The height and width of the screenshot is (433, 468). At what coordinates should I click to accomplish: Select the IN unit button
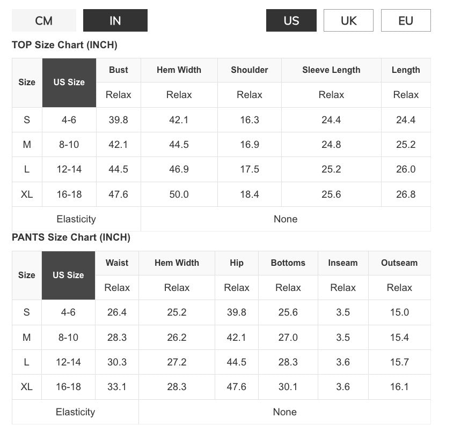tap(115, 21)
